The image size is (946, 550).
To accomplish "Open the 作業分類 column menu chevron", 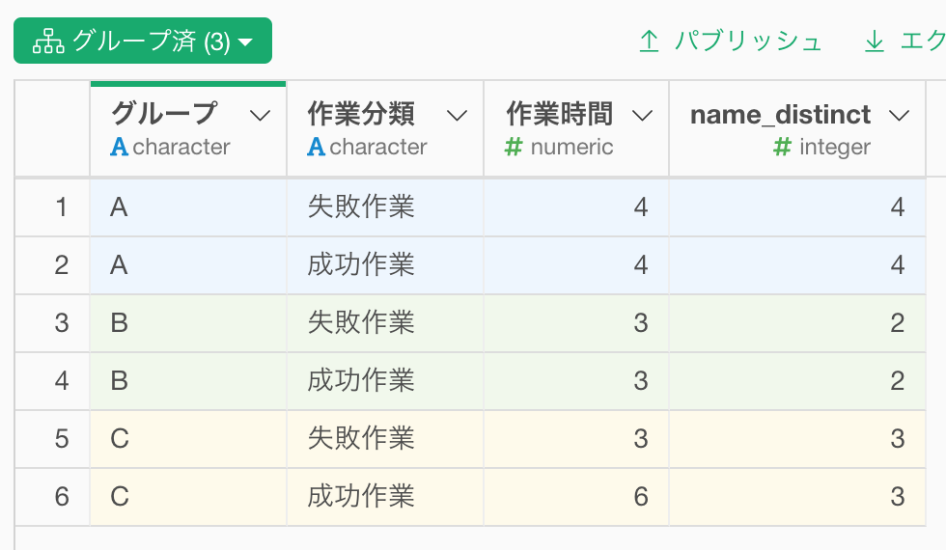I will 457,115.
